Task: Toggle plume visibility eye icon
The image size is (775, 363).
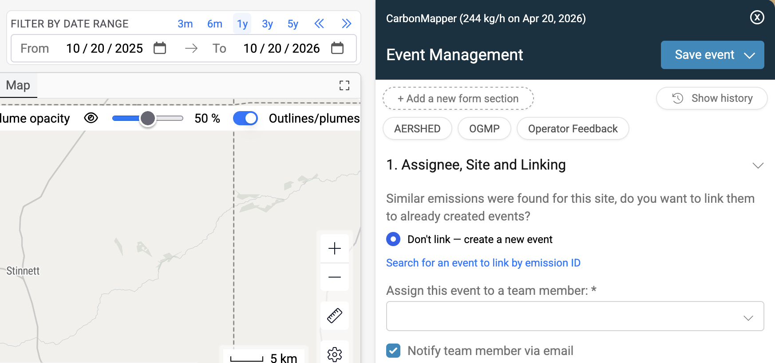Action: tap(91, 118)
